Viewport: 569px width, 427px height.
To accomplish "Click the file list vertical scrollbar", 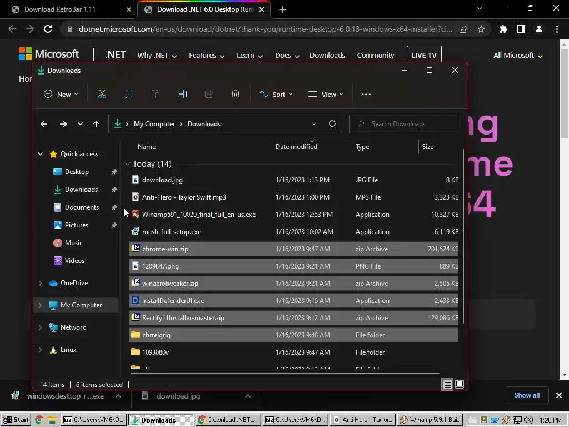I will pos(463,236).
